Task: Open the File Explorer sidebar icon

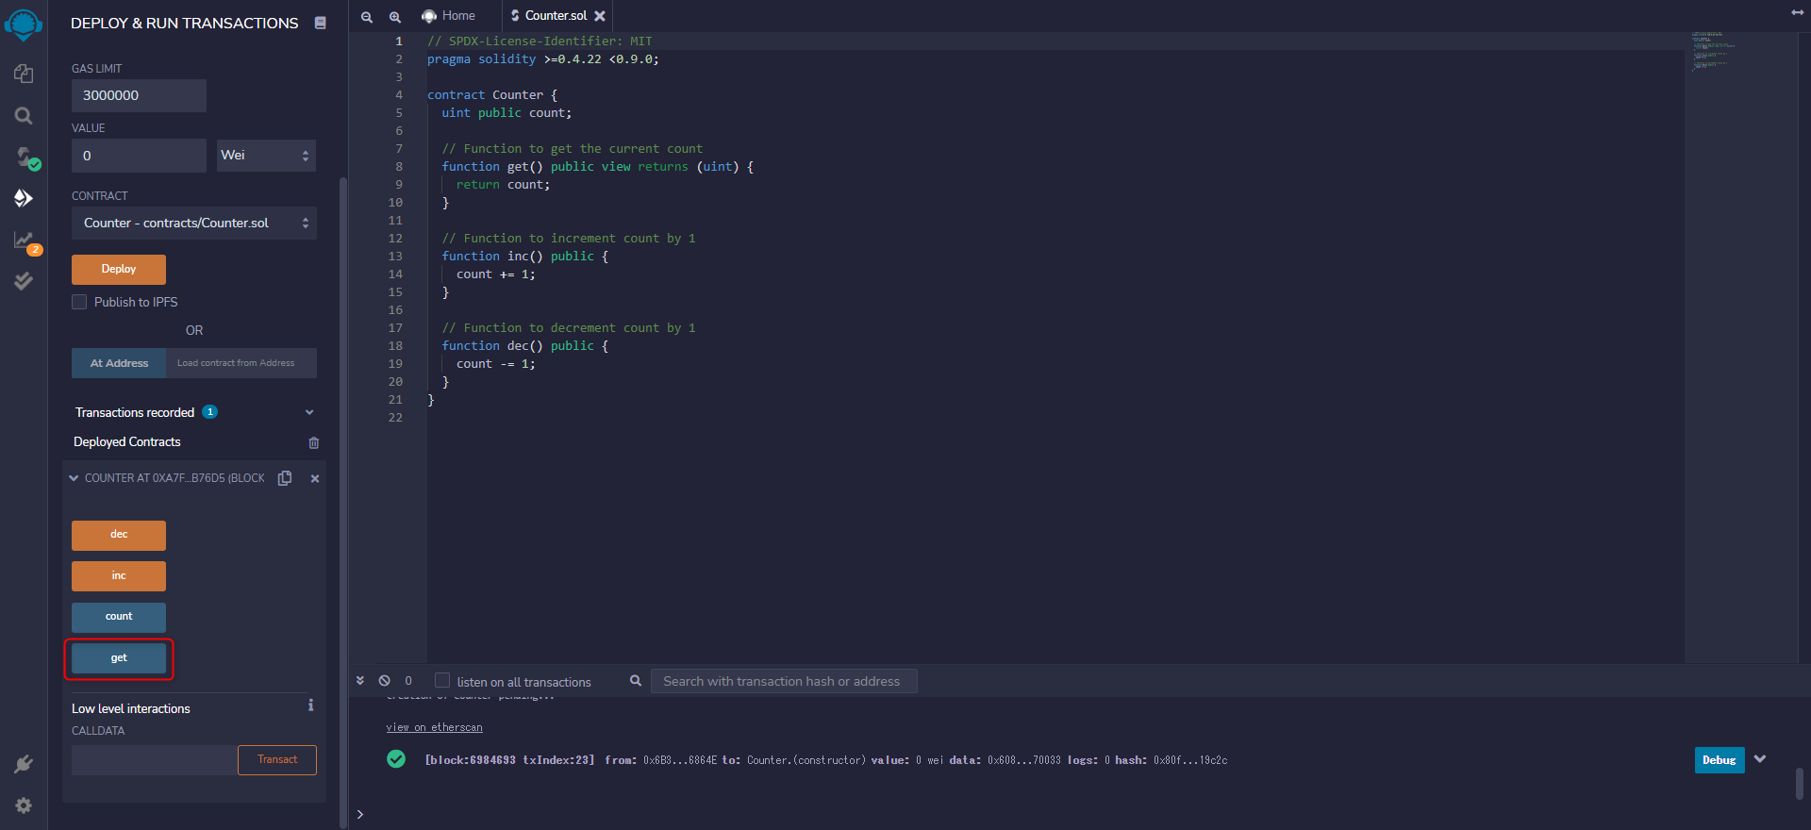Action: 24,74
